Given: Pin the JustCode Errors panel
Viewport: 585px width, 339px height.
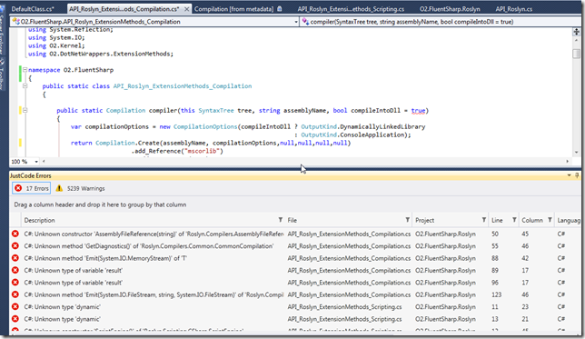Looking at the screenshot, I should (x=577, y=175).
